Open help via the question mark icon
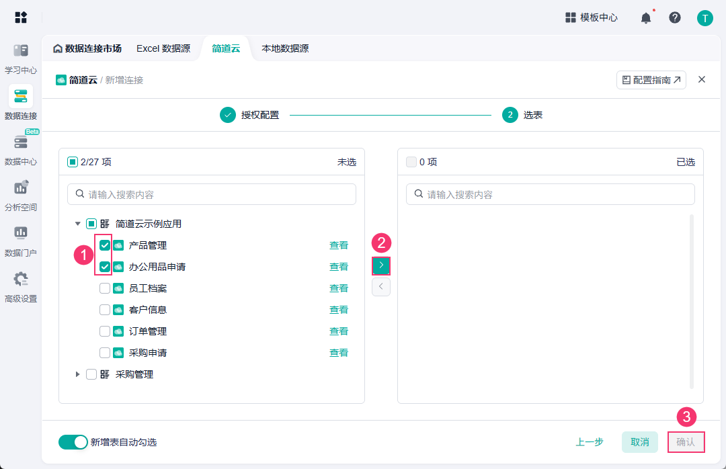The width and height of the screenshot is (726, 469). (675, 17)
